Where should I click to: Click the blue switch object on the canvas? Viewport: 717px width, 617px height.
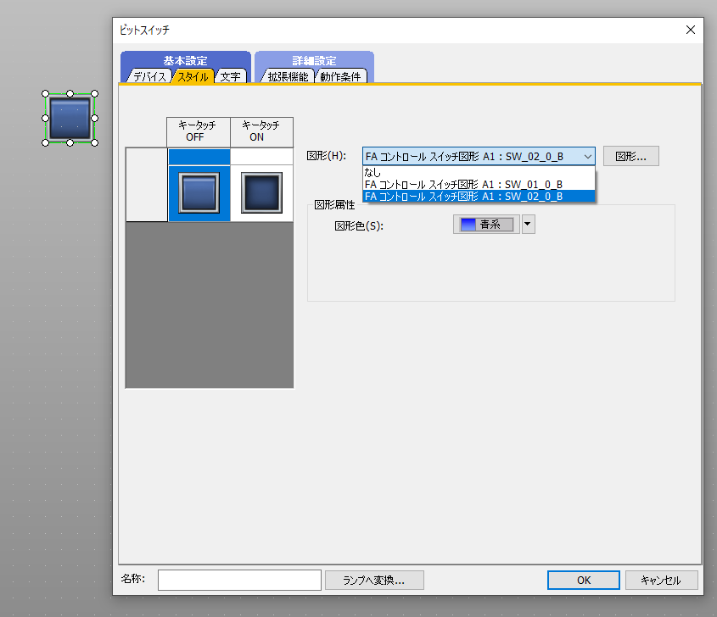70,118
